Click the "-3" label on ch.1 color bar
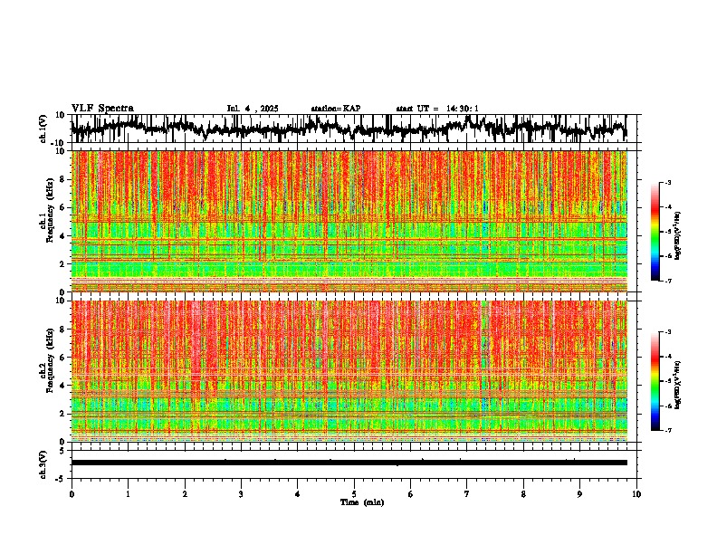Screen dimensions: 717x554 click(667, 182)
